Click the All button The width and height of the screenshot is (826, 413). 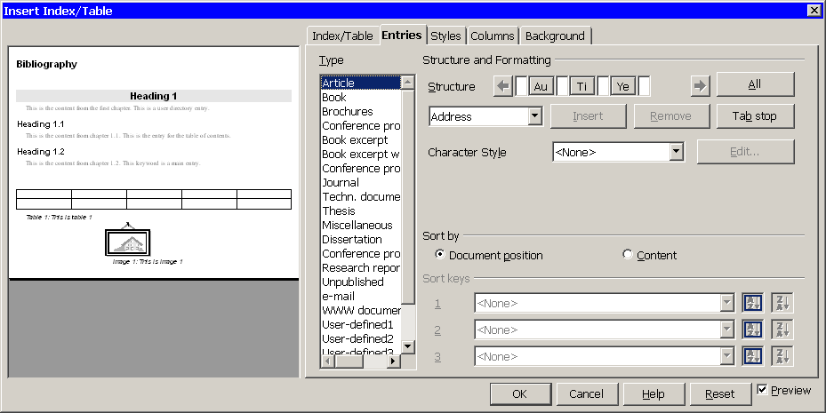click(x=755, y=84)
